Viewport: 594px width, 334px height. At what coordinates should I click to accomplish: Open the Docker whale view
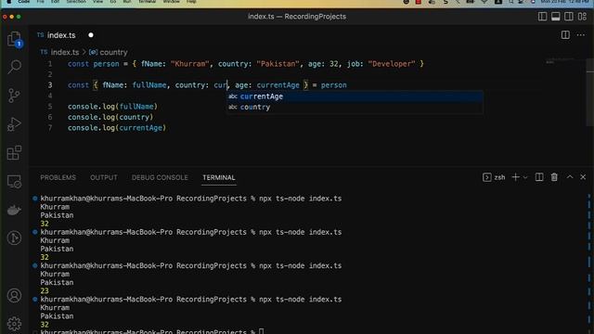(x=15, y=210)
